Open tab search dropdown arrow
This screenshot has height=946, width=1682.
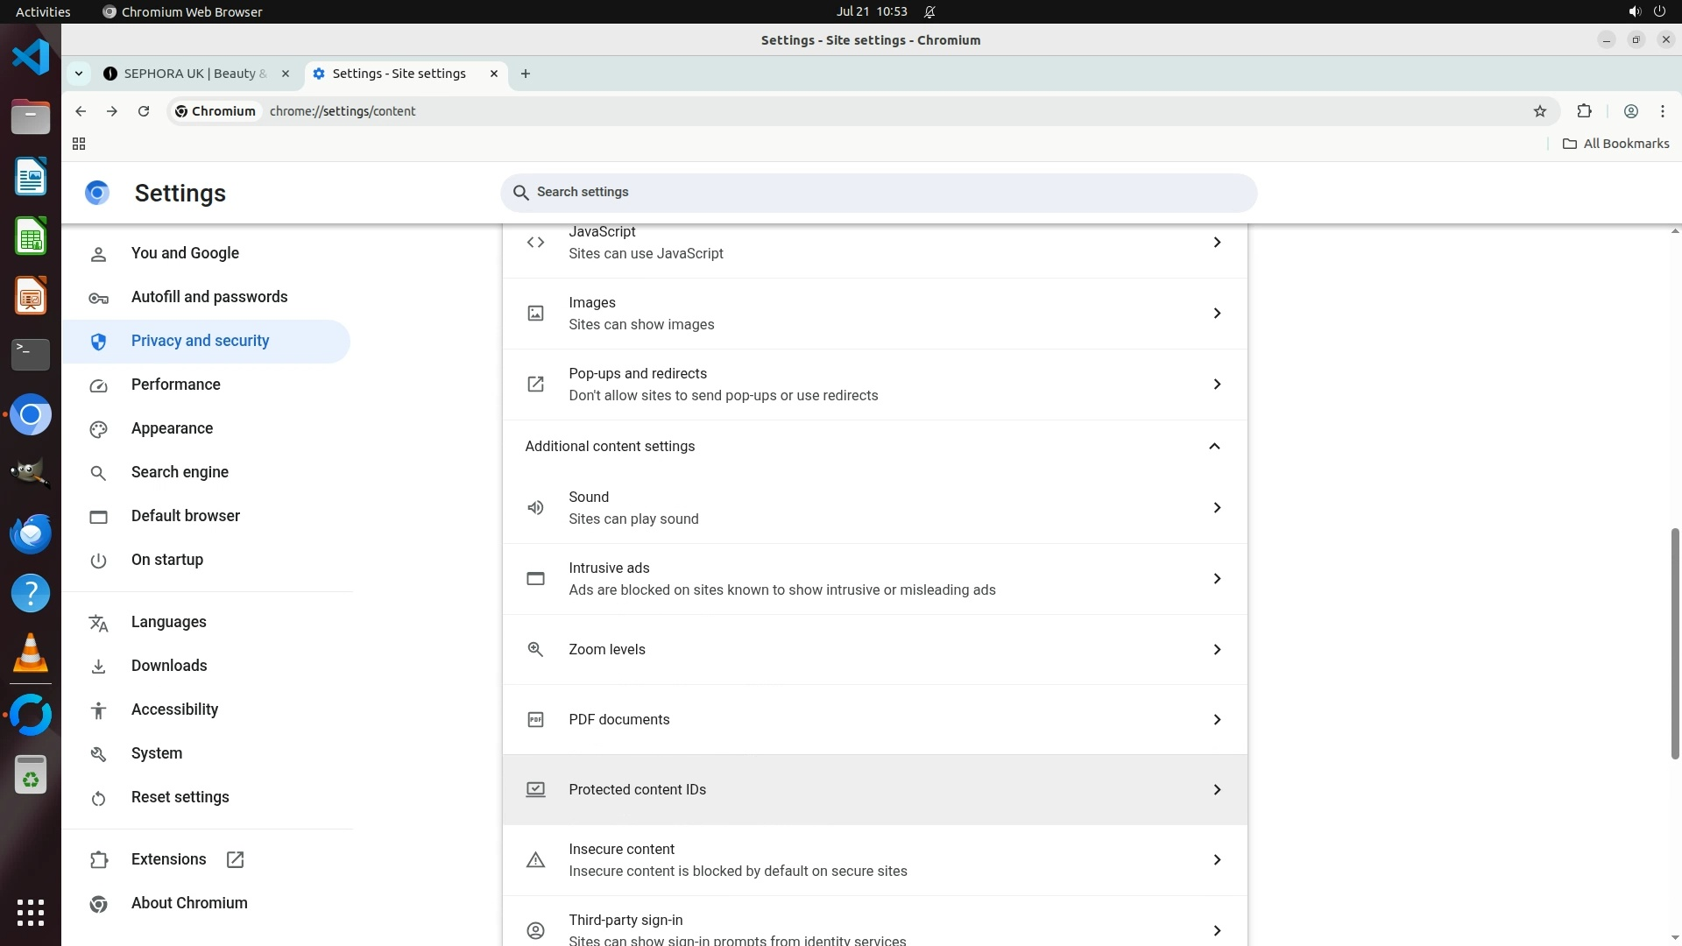pyautogui.click(x=79, y=74)
